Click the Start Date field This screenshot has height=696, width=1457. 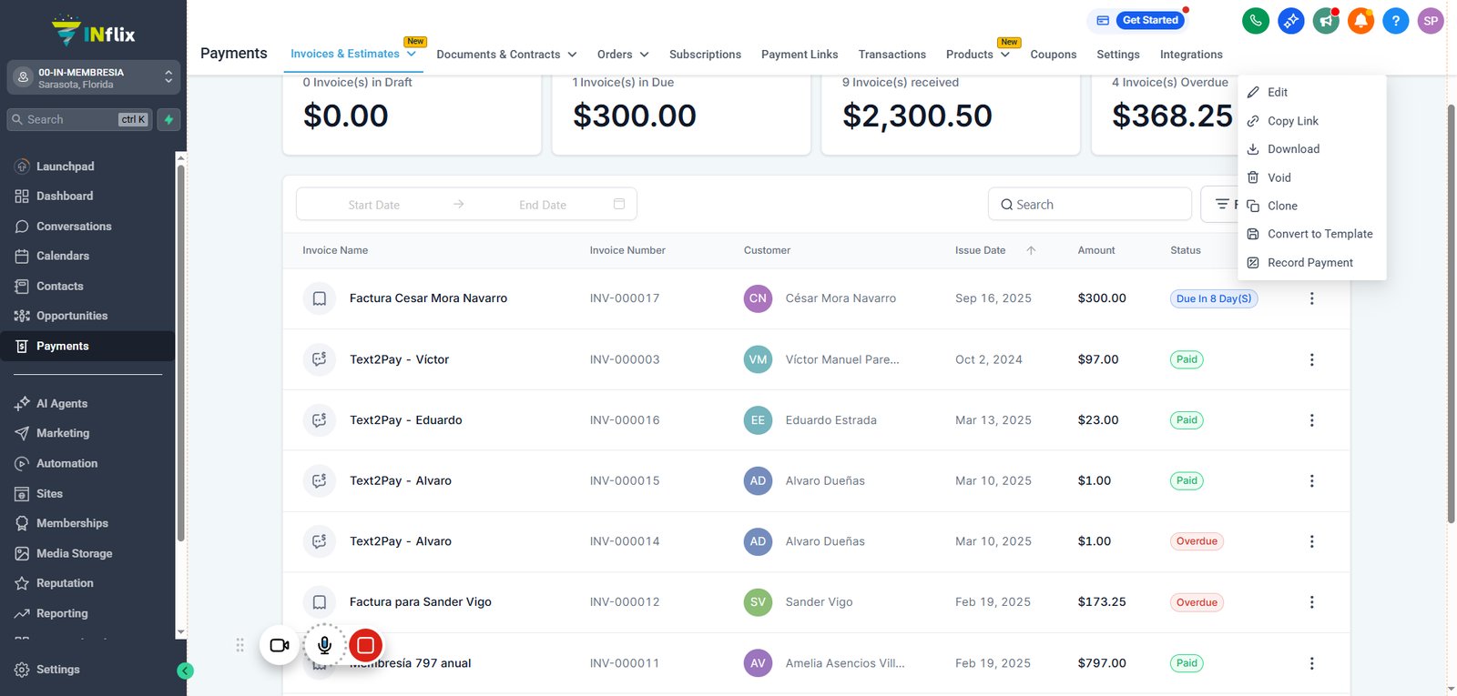click(x=373, y=205)
